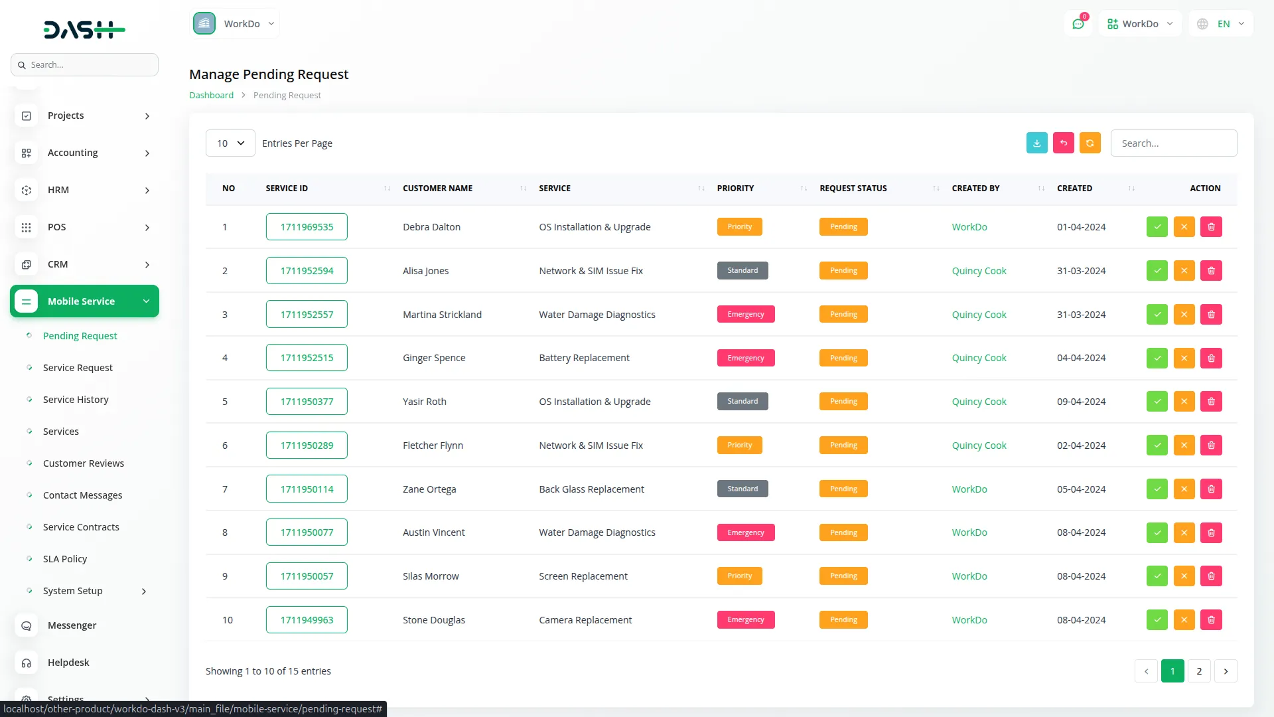Delete Stone Douglas request with trash icon

point(1211,620)
